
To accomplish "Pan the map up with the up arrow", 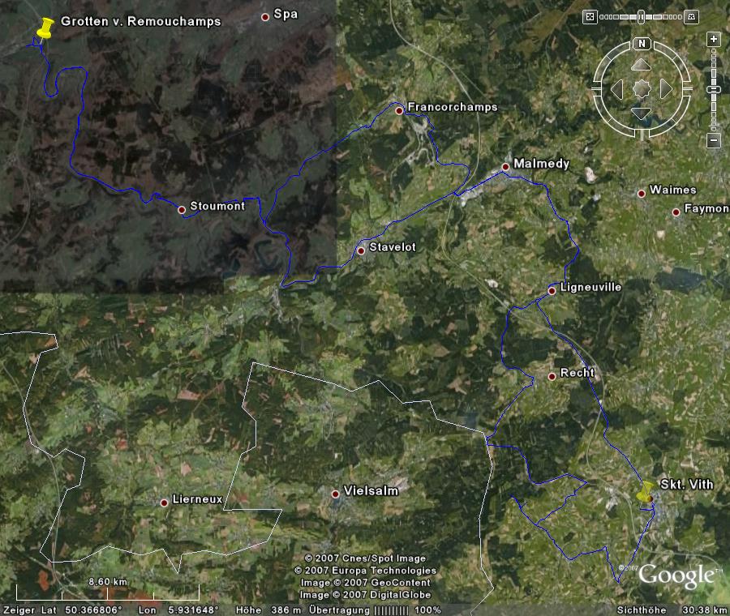I will (x=641, y=65).
